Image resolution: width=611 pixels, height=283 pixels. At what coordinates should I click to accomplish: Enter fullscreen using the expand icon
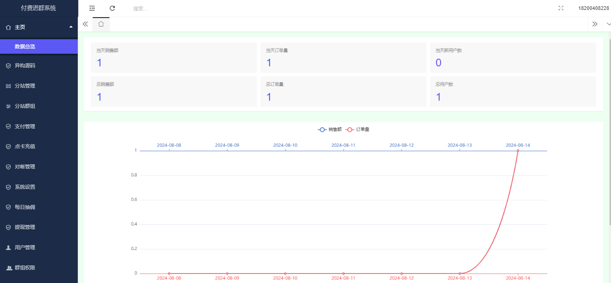click(561, 8)
